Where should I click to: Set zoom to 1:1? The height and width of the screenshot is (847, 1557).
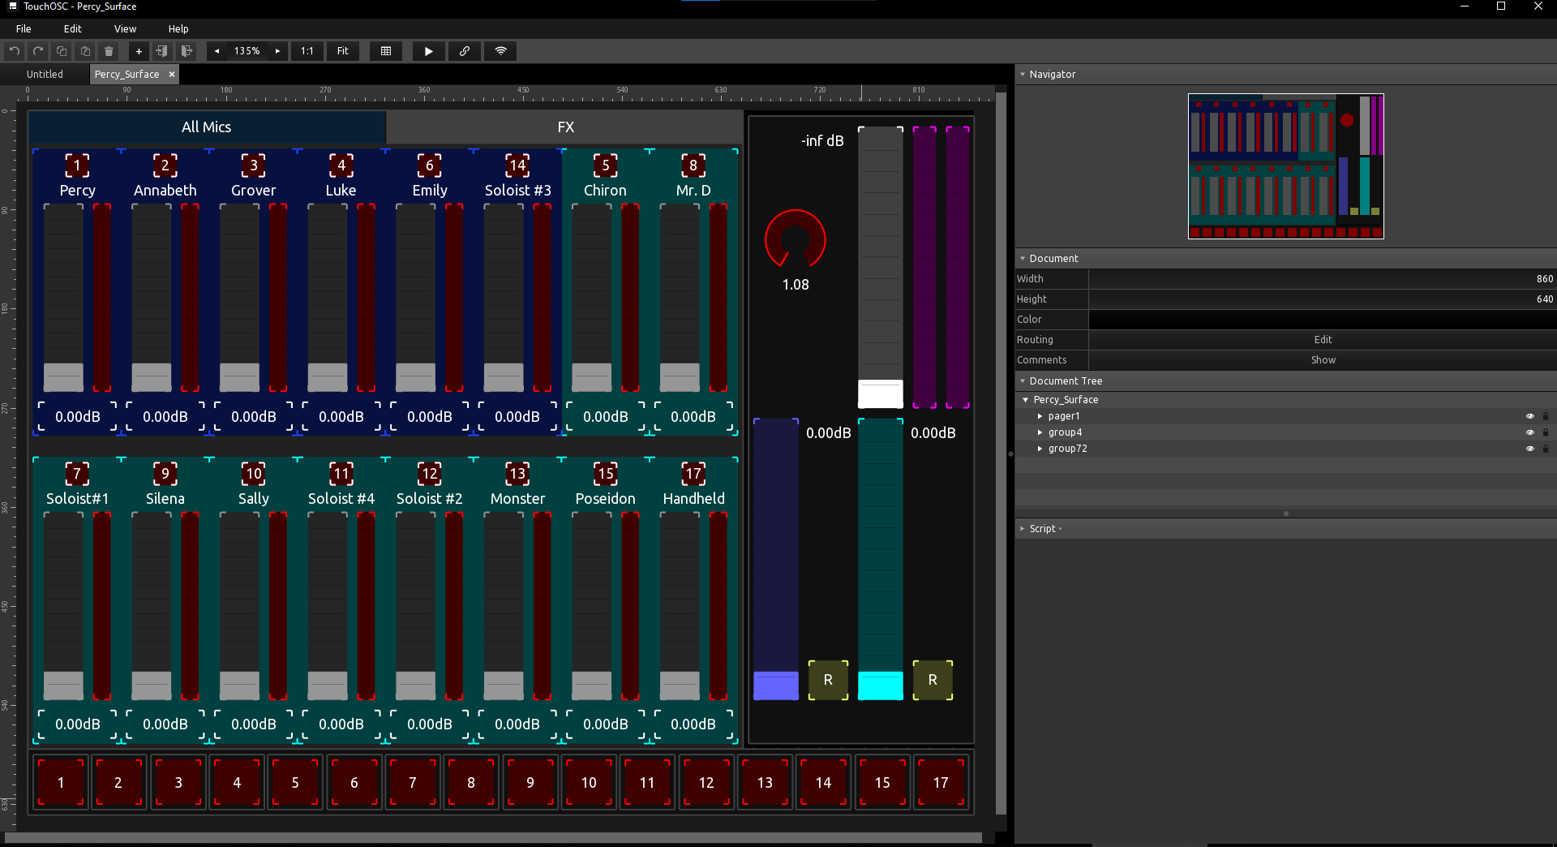(x=307, y=51)
